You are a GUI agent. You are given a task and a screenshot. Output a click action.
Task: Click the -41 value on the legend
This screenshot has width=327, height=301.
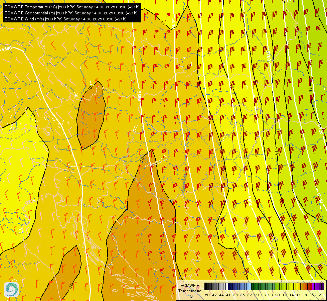[227, 295]
